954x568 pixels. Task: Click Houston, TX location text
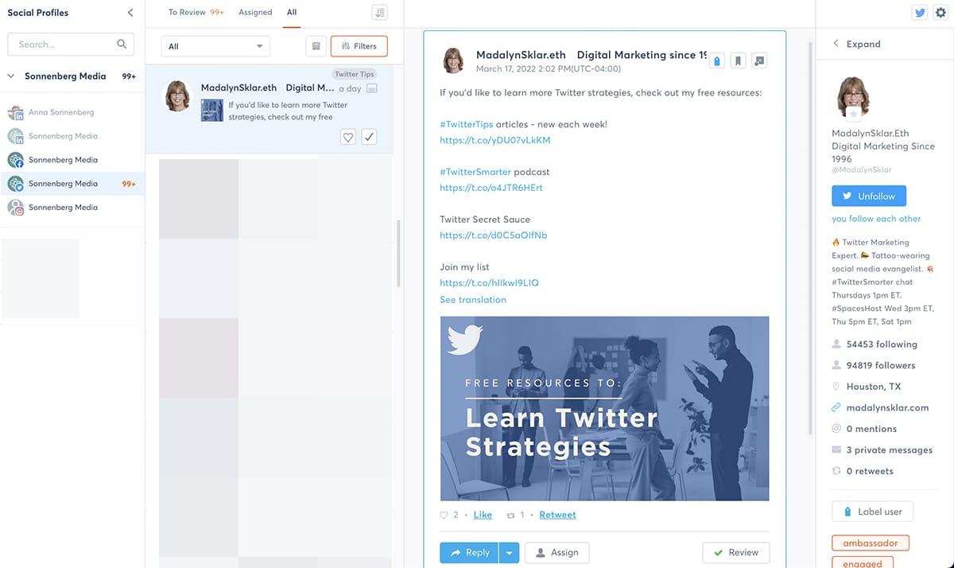pos(874,387)
